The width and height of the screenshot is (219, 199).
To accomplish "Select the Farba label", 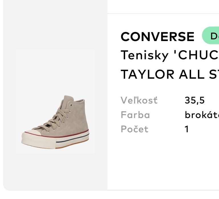I will click(x=135, y=115).
